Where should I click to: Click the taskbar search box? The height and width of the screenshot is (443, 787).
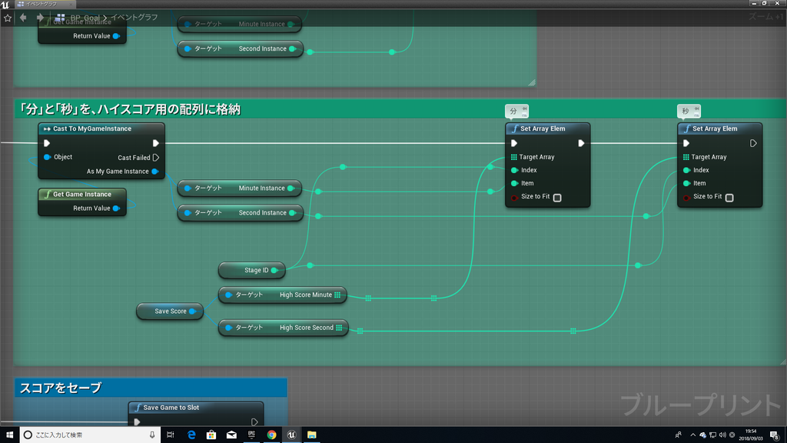91,435
